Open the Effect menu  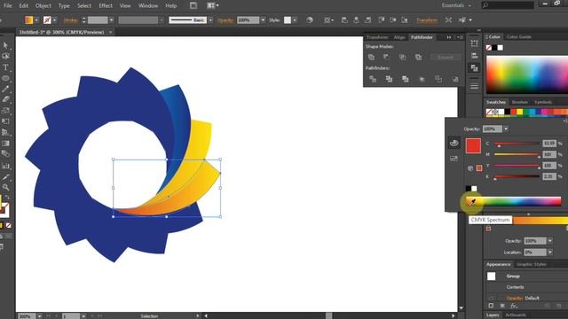point(106,6)
